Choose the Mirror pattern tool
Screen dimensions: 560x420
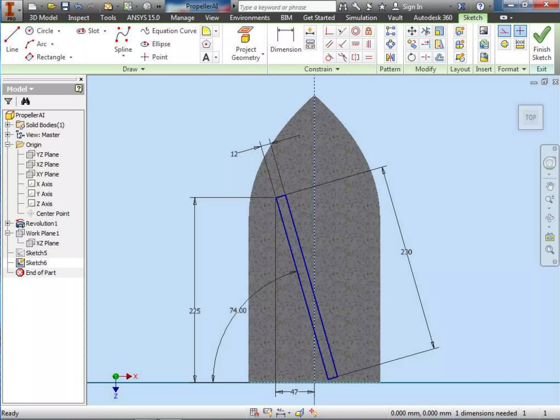pos(390,57)
